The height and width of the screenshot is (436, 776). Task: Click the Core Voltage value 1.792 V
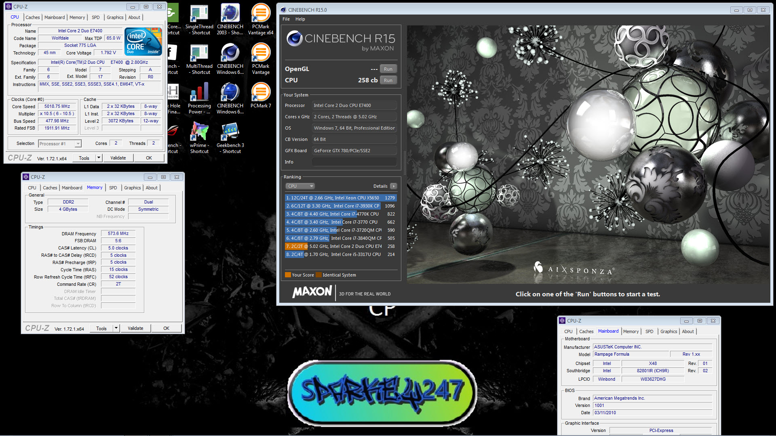(x=108, y=53)
